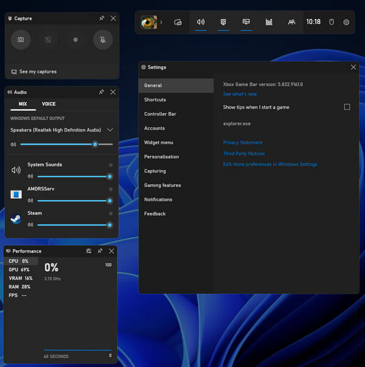Viewport: 365px width, 367px height.
Task: Click the game thumbnail on Game Bar
Action: point(149,22)
